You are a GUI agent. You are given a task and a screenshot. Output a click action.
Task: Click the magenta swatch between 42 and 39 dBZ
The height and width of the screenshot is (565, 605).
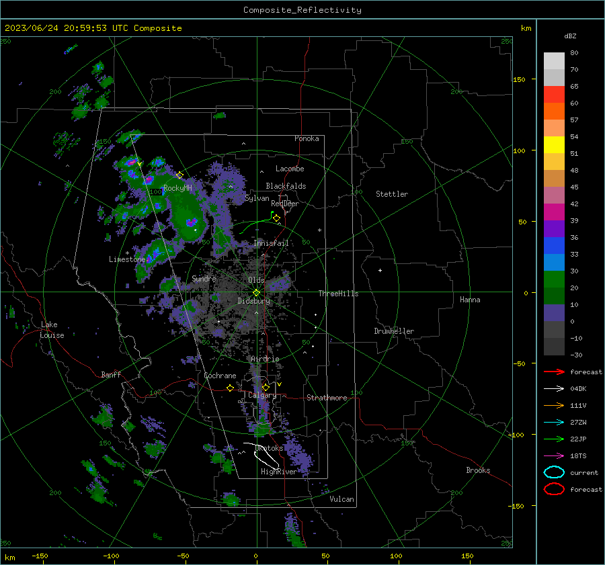click(554, 212)
